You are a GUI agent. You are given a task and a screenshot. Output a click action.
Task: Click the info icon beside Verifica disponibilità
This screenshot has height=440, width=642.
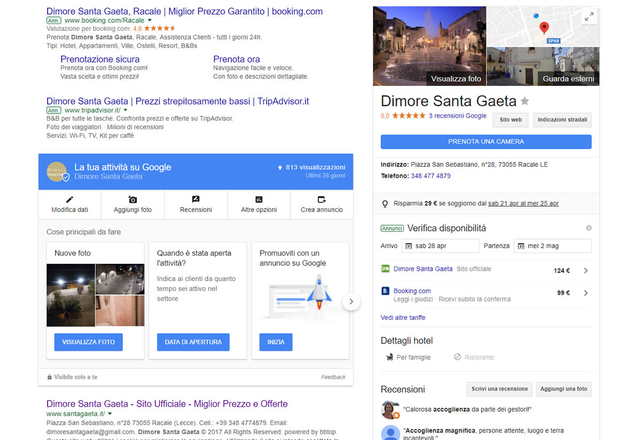(x=588, y=228)
